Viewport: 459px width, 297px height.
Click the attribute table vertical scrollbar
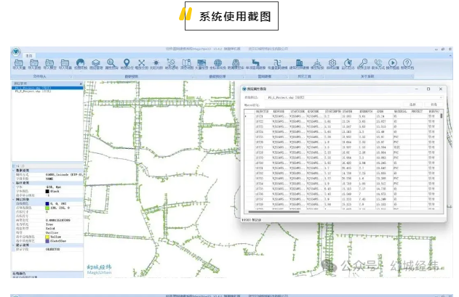(x=442, y=145)
